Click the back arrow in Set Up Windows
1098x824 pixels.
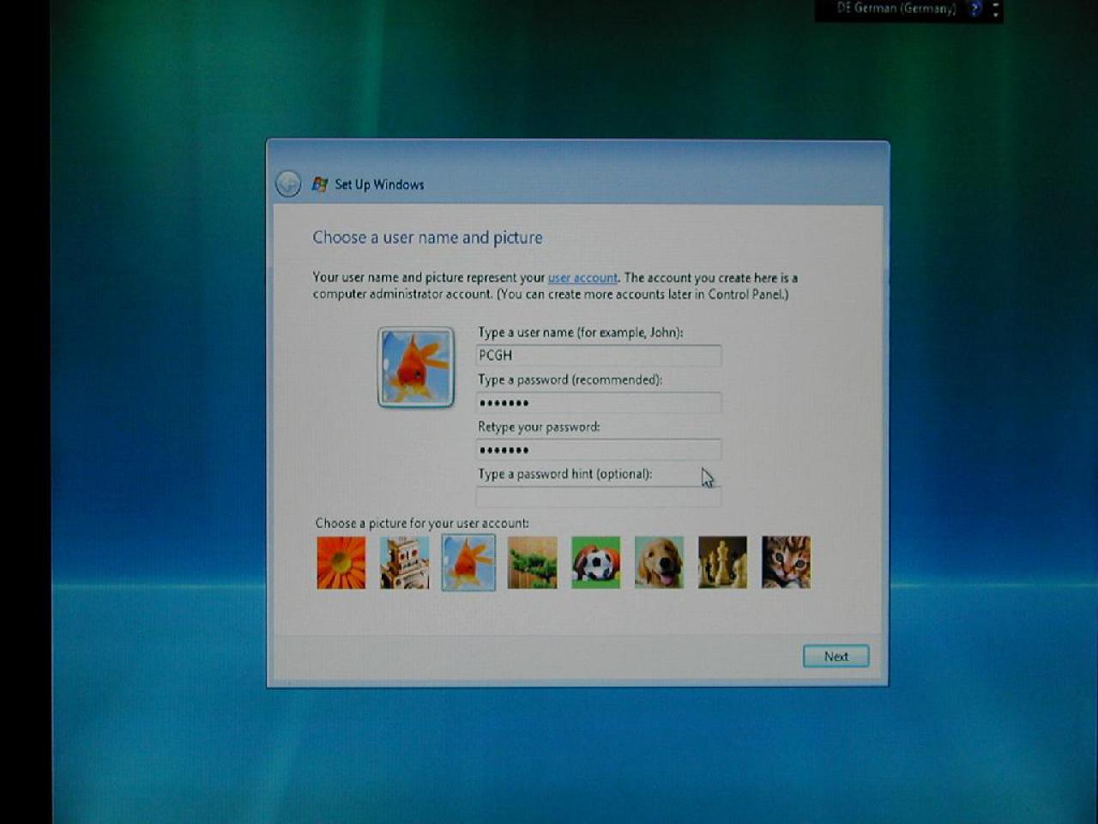(x=288, y=184)
